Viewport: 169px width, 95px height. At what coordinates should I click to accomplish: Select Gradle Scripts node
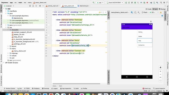[x=12, y=63]
